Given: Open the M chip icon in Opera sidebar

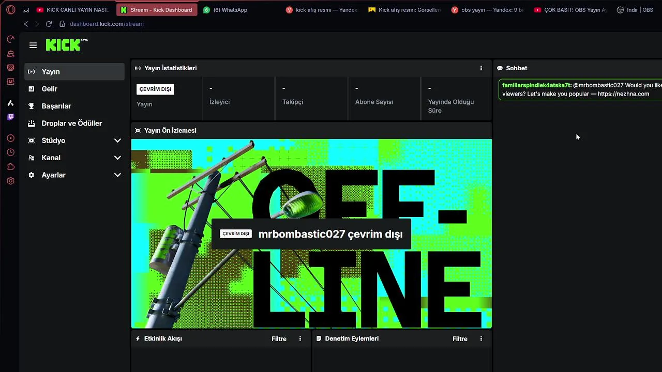Looking at the screenshot, I should click(10, 81).
